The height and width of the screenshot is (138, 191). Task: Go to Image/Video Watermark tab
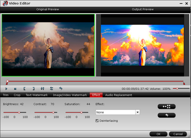click(70, 95)
